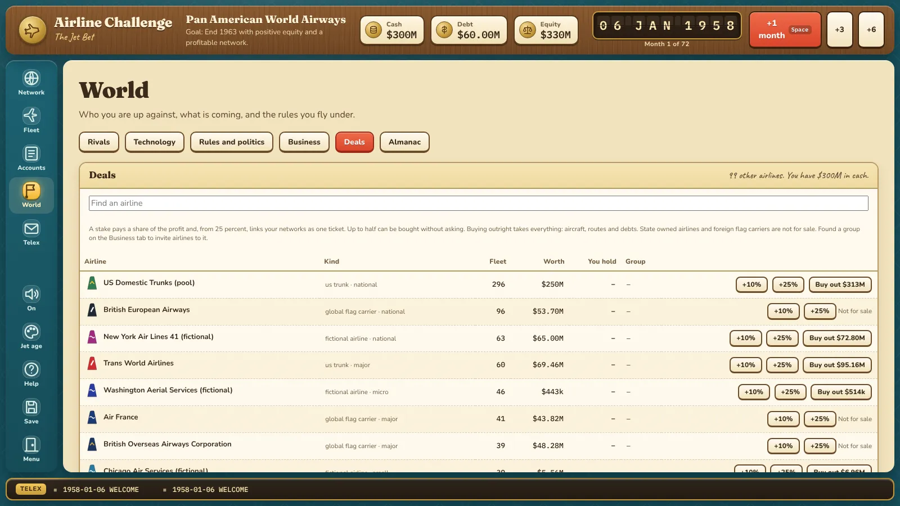Switch to the Technology tab

(x=155, y=142)
